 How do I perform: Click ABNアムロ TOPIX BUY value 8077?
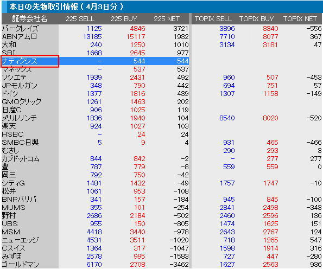270,37
